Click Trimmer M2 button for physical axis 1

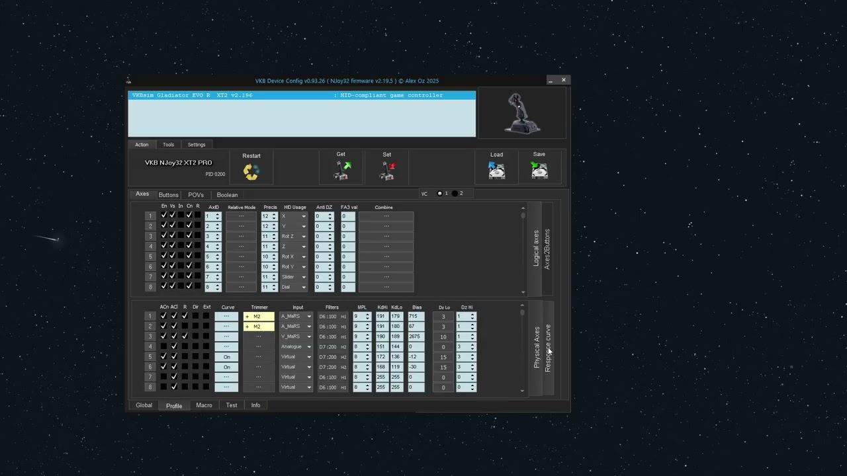pos(259,317)
